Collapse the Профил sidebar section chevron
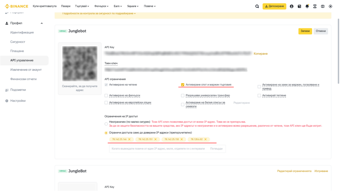The height and width of the screenshot is (191, 340). [42, 24]
